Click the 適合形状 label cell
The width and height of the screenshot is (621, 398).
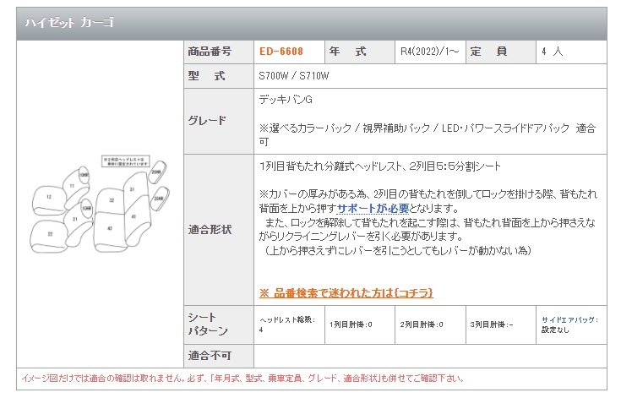(x=219, y=230)
